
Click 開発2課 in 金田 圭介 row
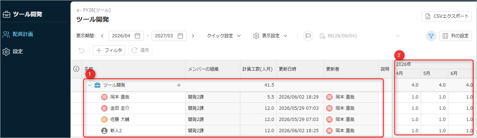click(196, 108)
